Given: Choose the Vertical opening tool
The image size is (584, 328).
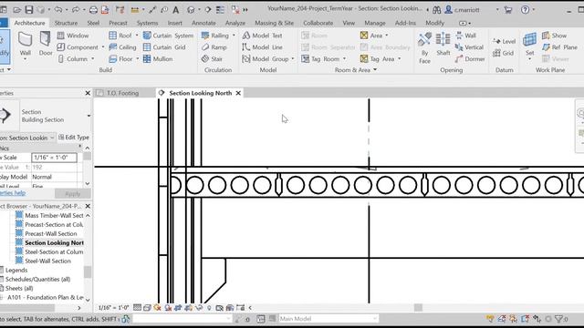Looking at the screenshot, I should click(x=469, y=47).
